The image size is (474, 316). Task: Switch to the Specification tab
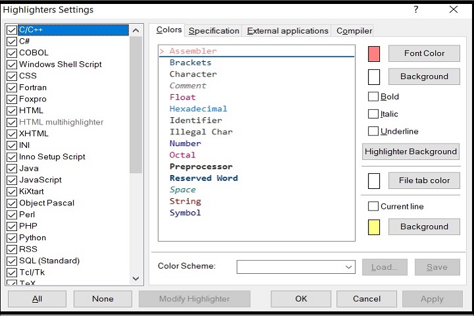214,31
